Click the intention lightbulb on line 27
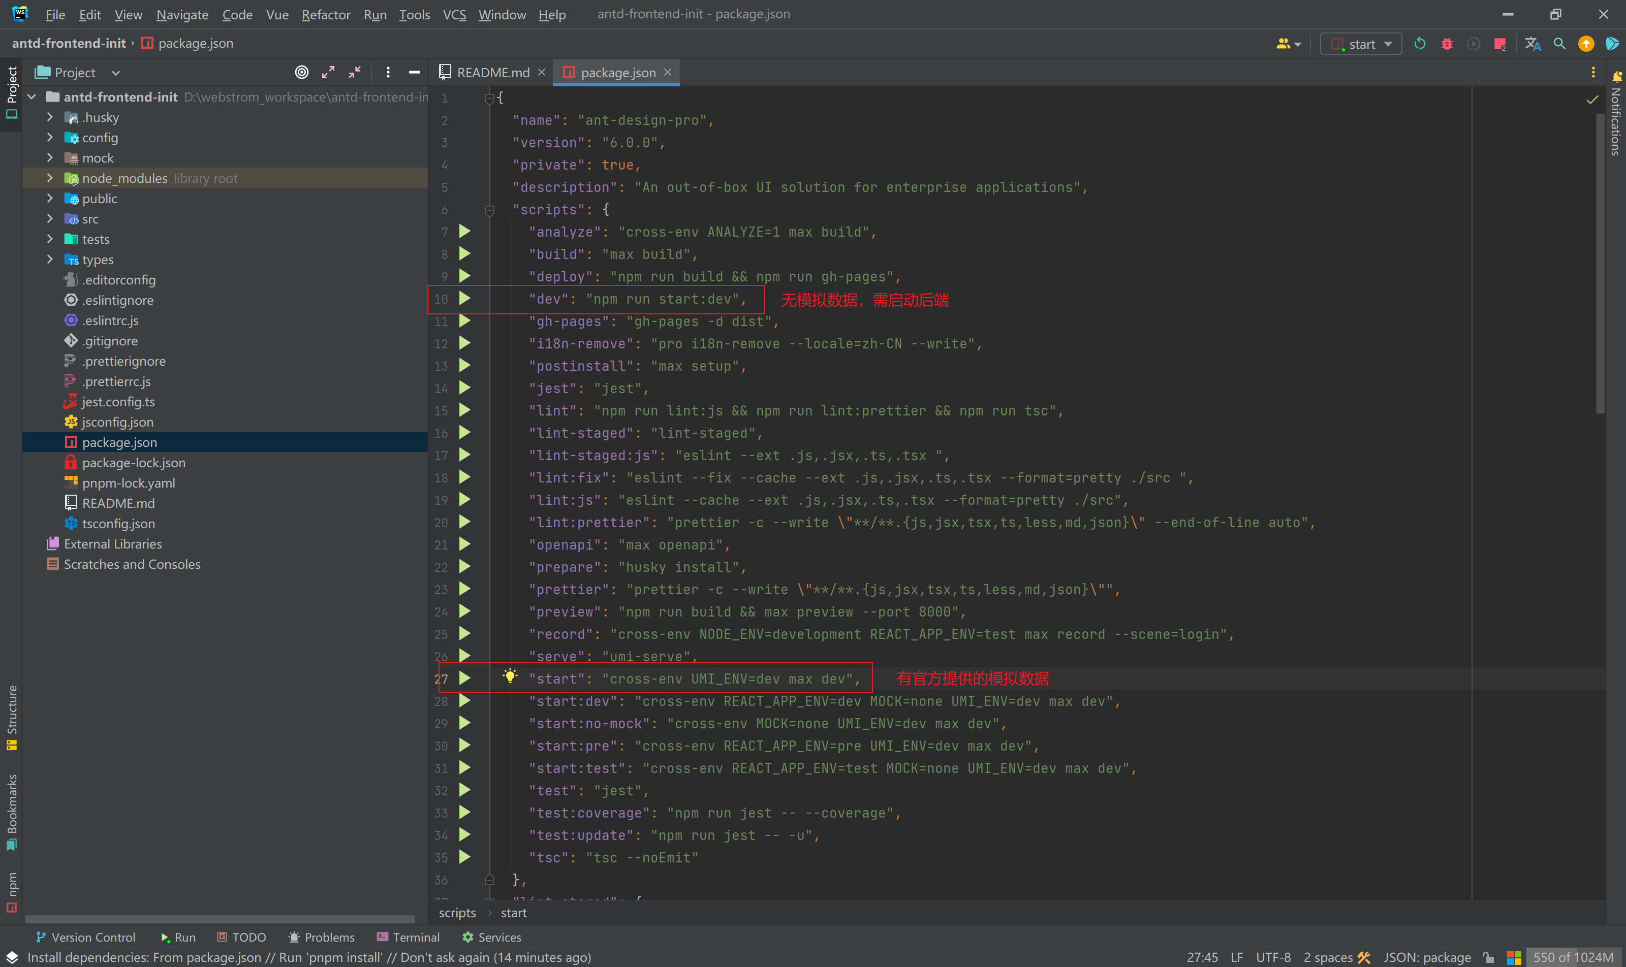This screenshot has height=967, width=1626. pyautogui.click(x=510, y=675)
